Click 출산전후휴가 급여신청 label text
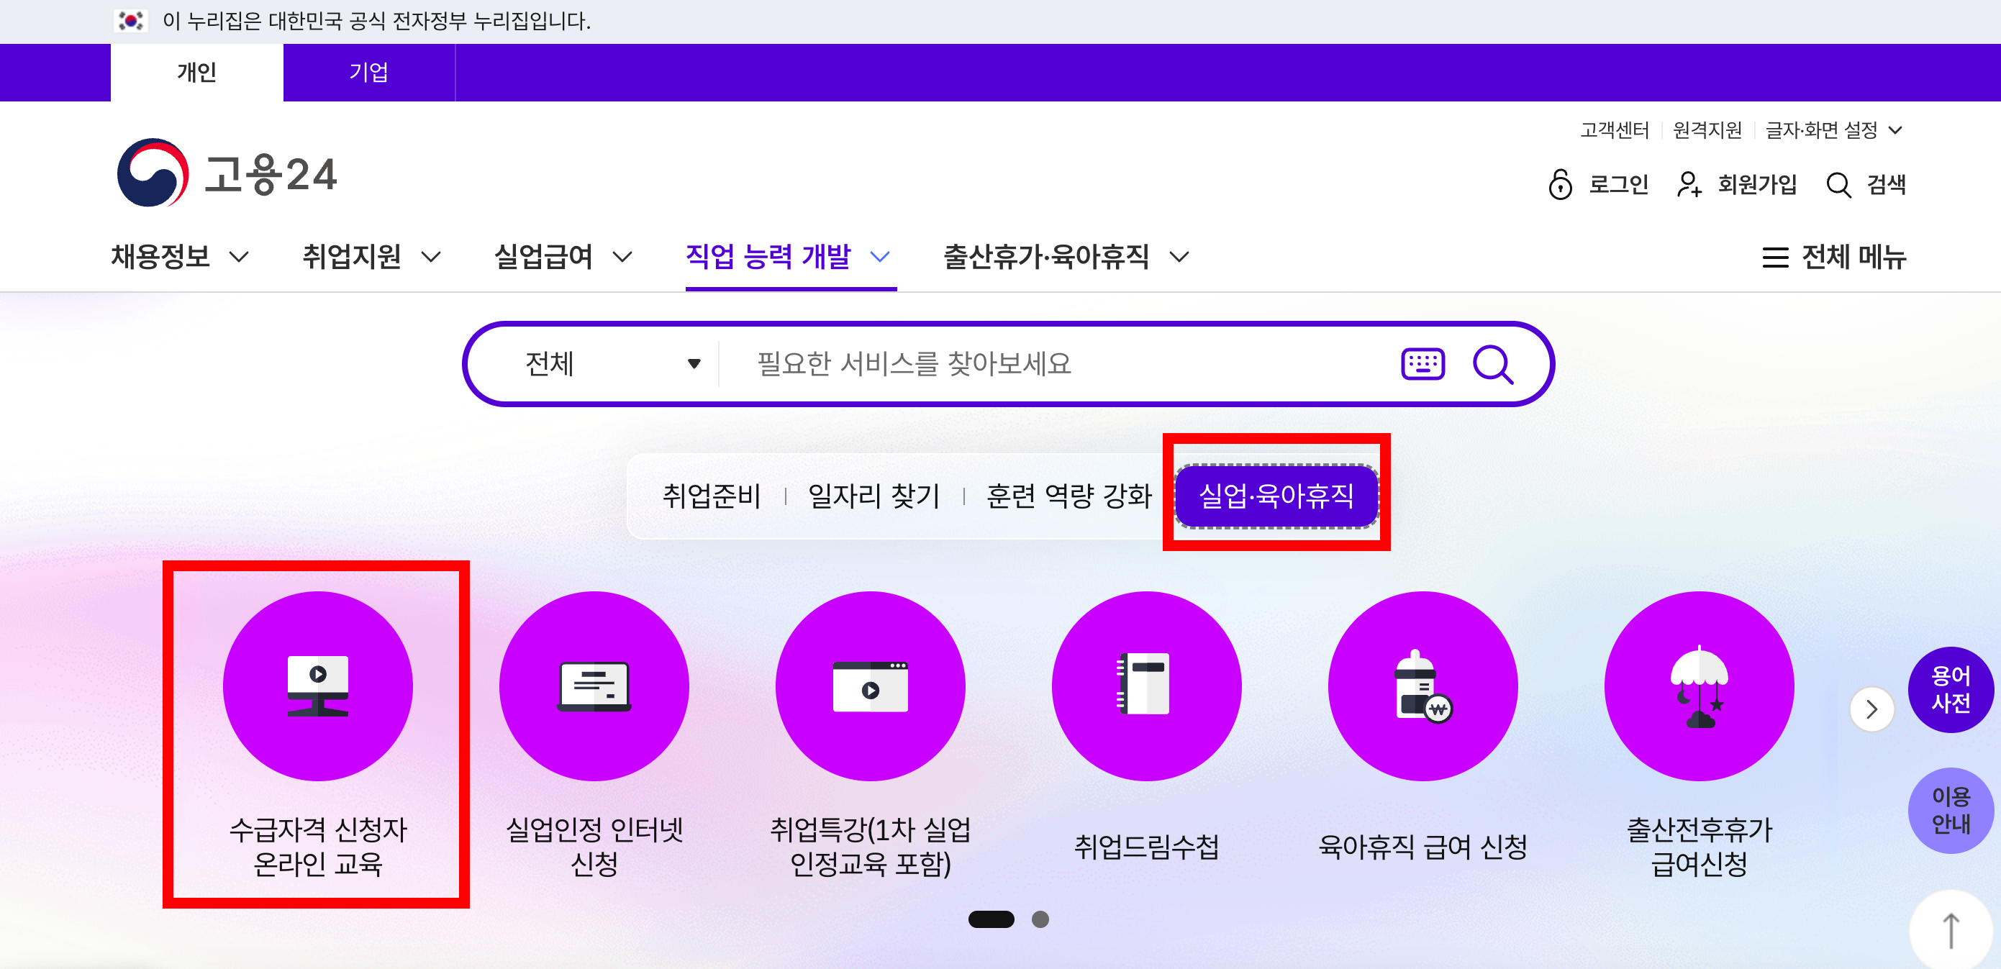The image size is (2001, 969). (x=1700, y=846)
